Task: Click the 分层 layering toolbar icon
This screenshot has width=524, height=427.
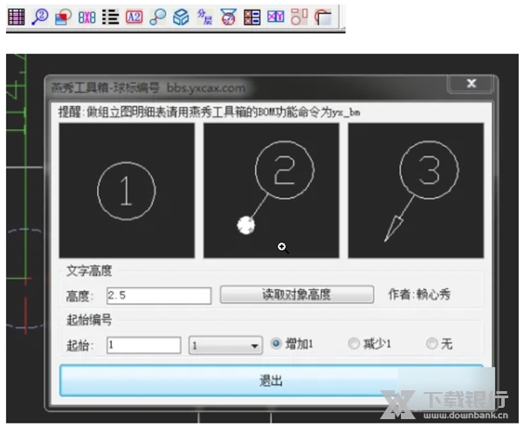Action: [204, 17]
